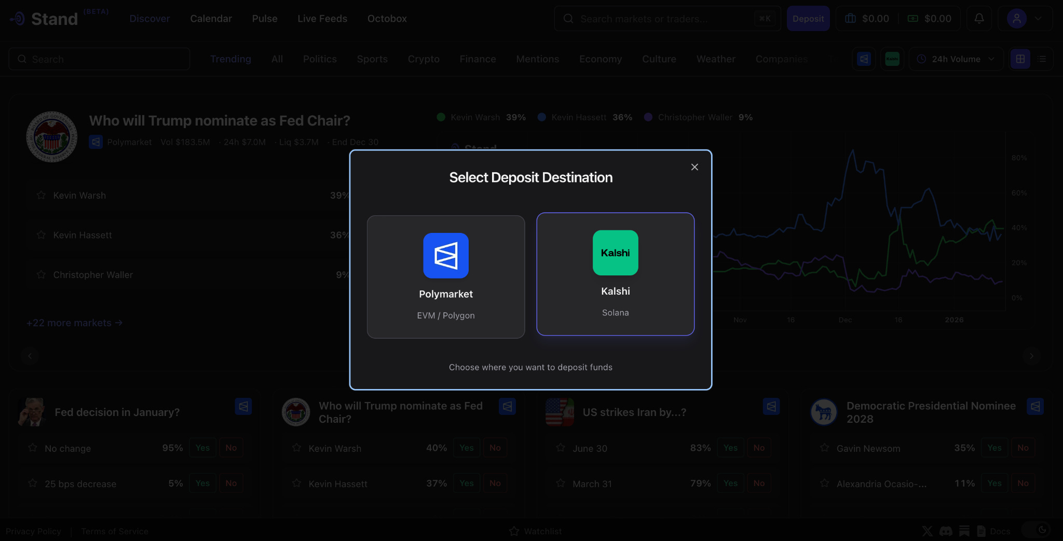Go to the Pulse page
The width and height of the screenshot is (1063, 541).
click(x=265, y=19)
